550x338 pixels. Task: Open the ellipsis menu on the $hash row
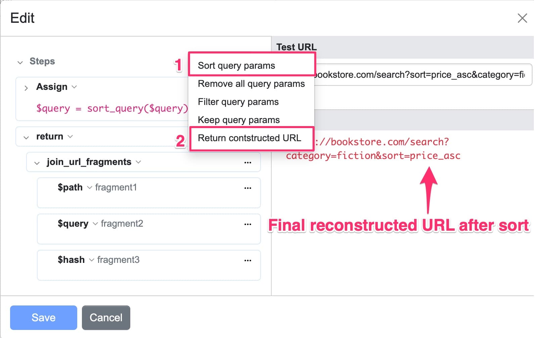(x=247, y=260)
